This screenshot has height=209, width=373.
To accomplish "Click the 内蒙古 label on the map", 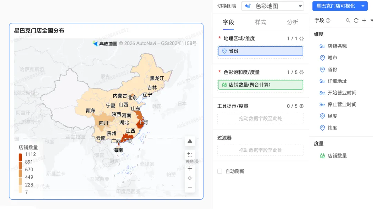I will coord(120,96).
